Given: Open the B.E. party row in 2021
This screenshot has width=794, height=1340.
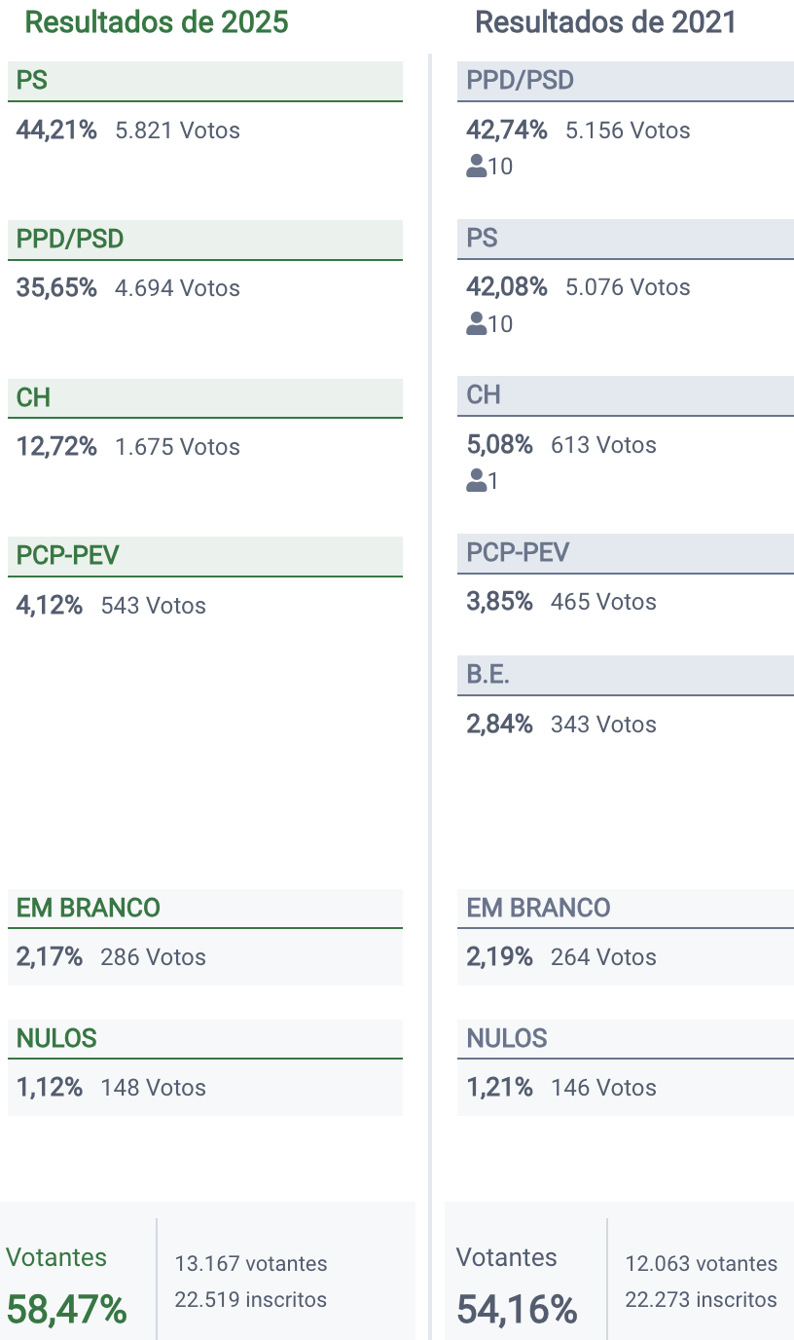Looking at the screenshot, I should click(625, 675).
